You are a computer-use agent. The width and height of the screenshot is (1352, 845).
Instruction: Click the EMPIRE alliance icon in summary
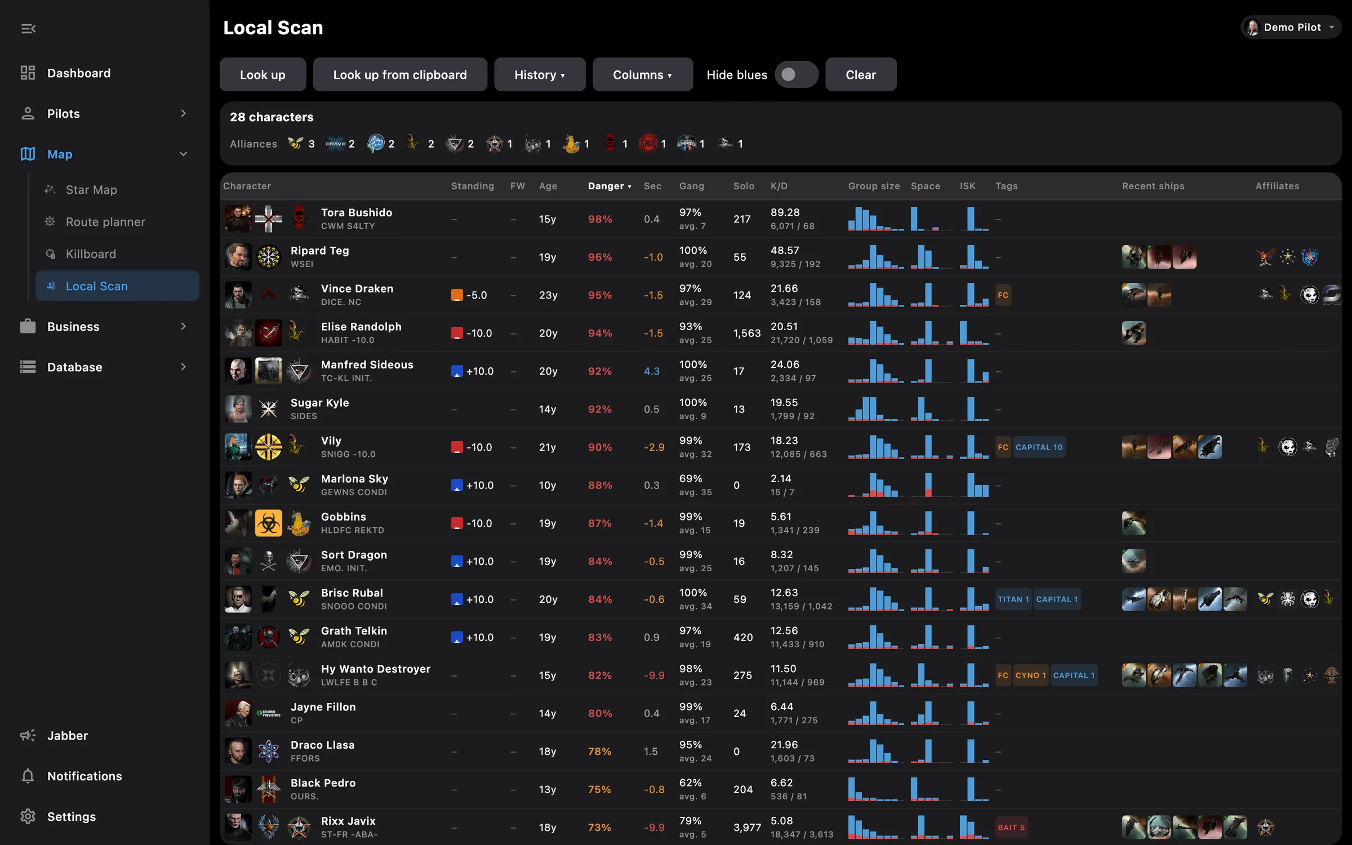(x=687, y=144)
